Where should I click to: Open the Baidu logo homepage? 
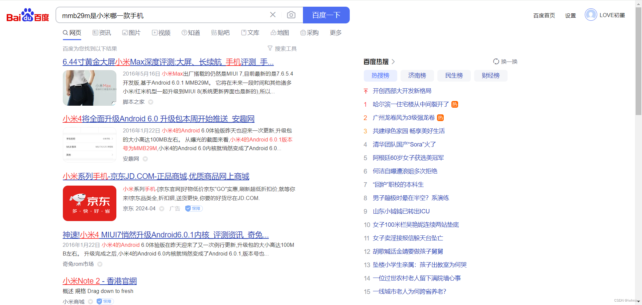pyautogui.click(x=28, y=15)
